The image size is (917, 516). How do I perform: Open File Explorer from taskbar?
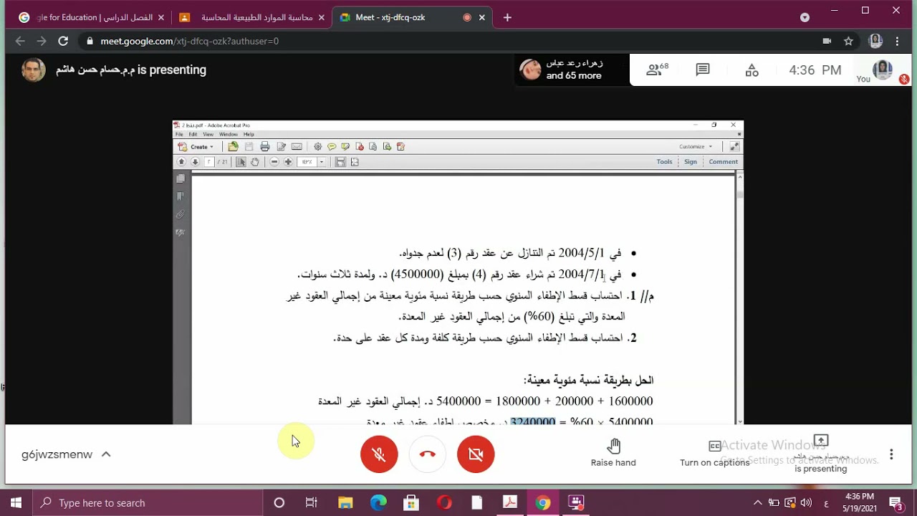click(x=345, y=503)
